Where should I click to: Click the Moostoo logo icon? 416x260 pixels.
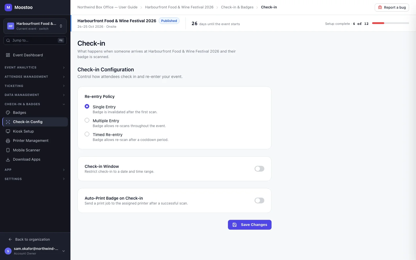pyautogui.click(x=8, y=8)
